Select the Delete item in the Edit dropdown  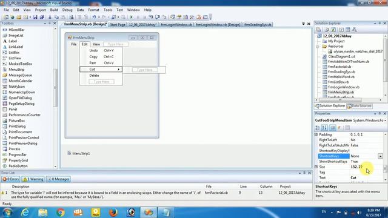click(x=101, y=75)
